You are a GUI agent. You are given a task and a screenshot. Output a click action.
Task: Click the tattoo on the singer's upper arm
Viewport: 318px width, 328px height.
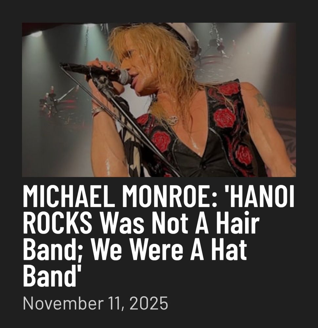[264, 105]
